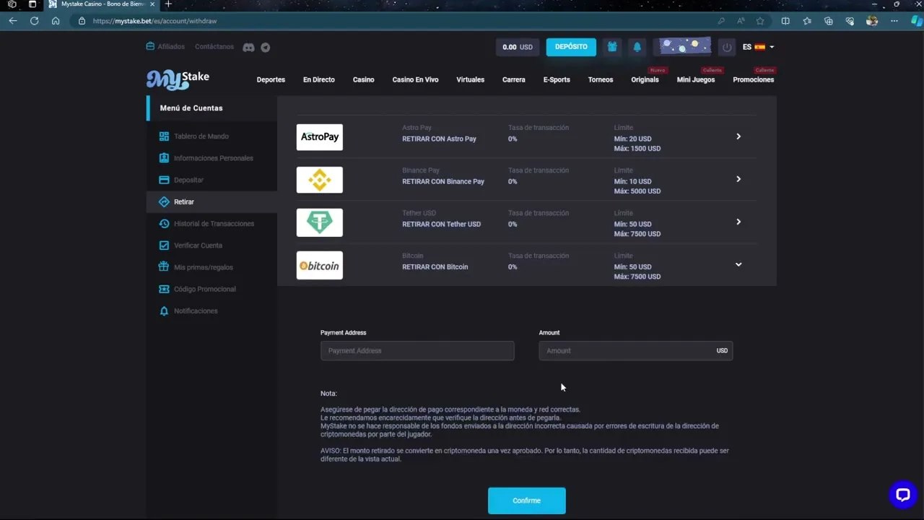Click the Tether USD logo
This screenshot has width=924, height=520.
(320, 222)
